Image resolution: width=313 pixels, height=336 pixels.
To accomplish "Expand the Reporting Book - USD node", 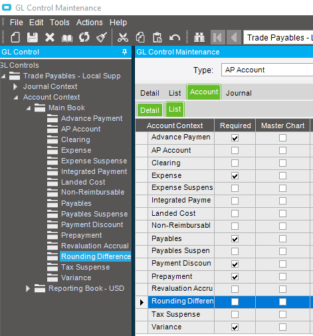I will [x=28, y=288].
